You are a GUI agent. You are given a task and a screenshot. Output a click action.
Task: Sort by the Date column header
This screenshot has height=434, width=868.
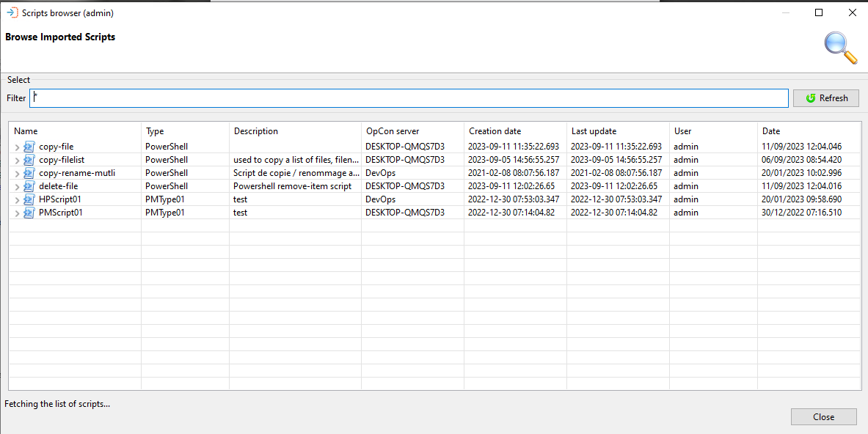(809, 131)
